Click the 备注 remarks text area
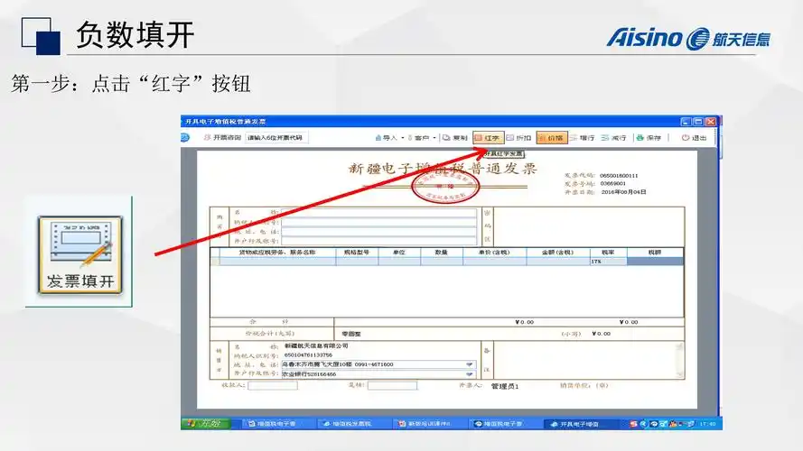 coord(584,360)
